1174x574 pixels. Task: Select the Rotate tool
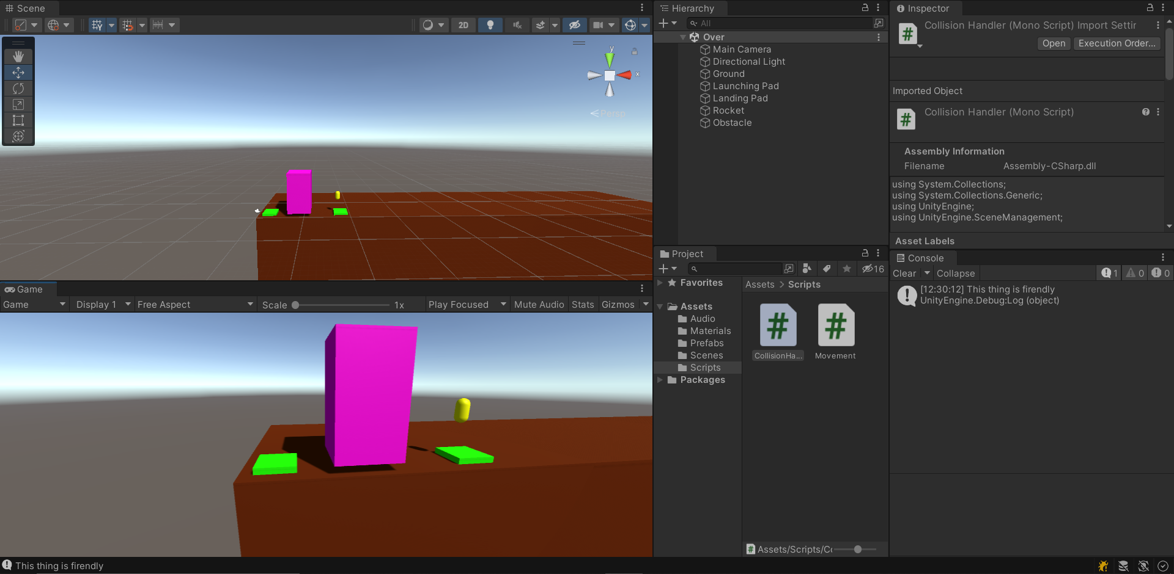click(x=18, y=89)
